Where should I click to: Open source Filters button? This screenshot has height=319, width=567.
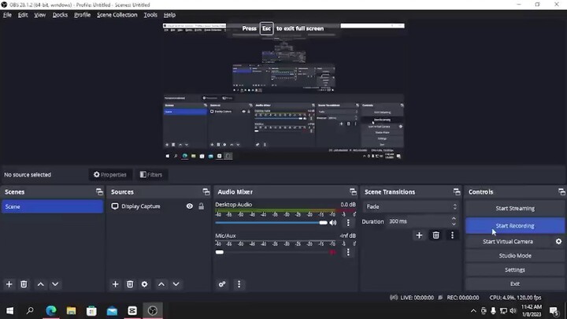(x=151, y=175)
